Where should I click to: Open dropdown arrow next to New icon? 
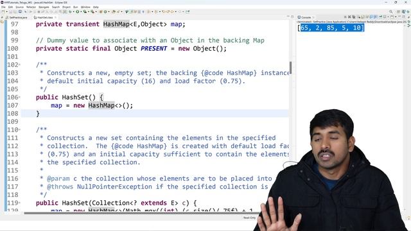point(6,12)
